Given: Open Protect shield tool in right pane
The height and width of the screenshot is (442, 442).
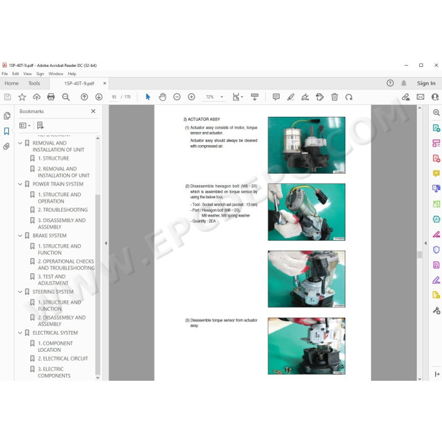Looking at the screenshot, I should point(436,250).
